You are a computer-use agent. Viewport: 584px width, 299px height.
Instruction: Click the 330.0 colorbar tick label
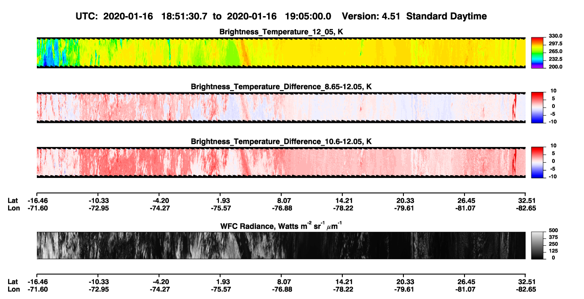[555, 36]
